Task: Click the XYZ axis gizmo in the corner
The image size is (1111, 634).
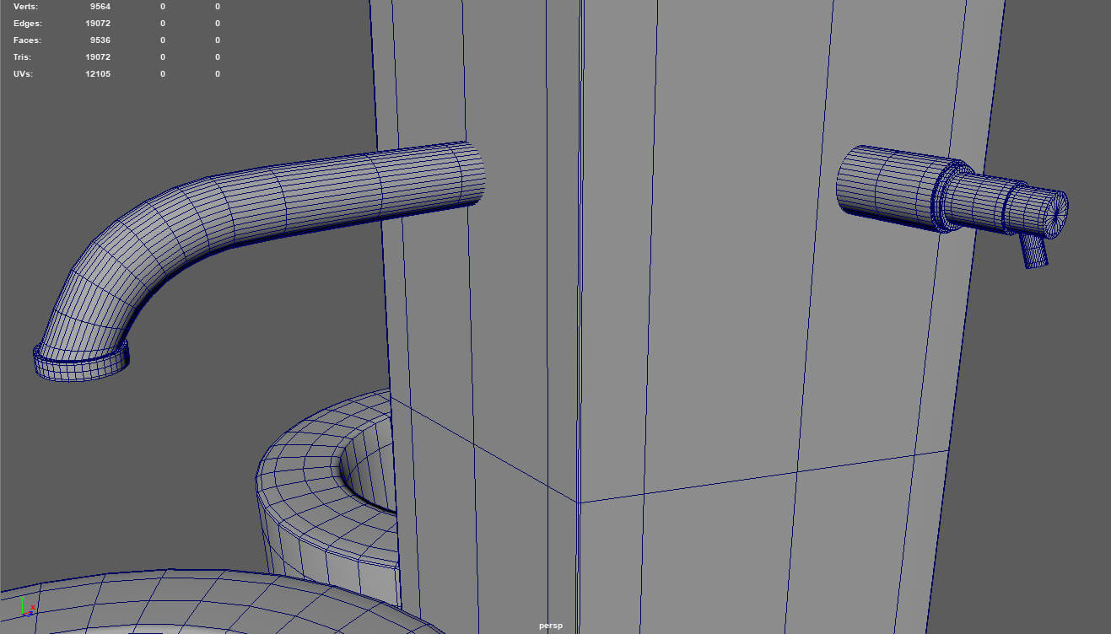Action: [27, 607]
